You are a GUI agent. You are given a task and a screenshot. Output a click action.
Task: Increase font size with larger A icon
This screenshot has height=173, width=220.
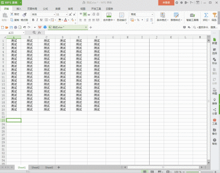point(70,15)
